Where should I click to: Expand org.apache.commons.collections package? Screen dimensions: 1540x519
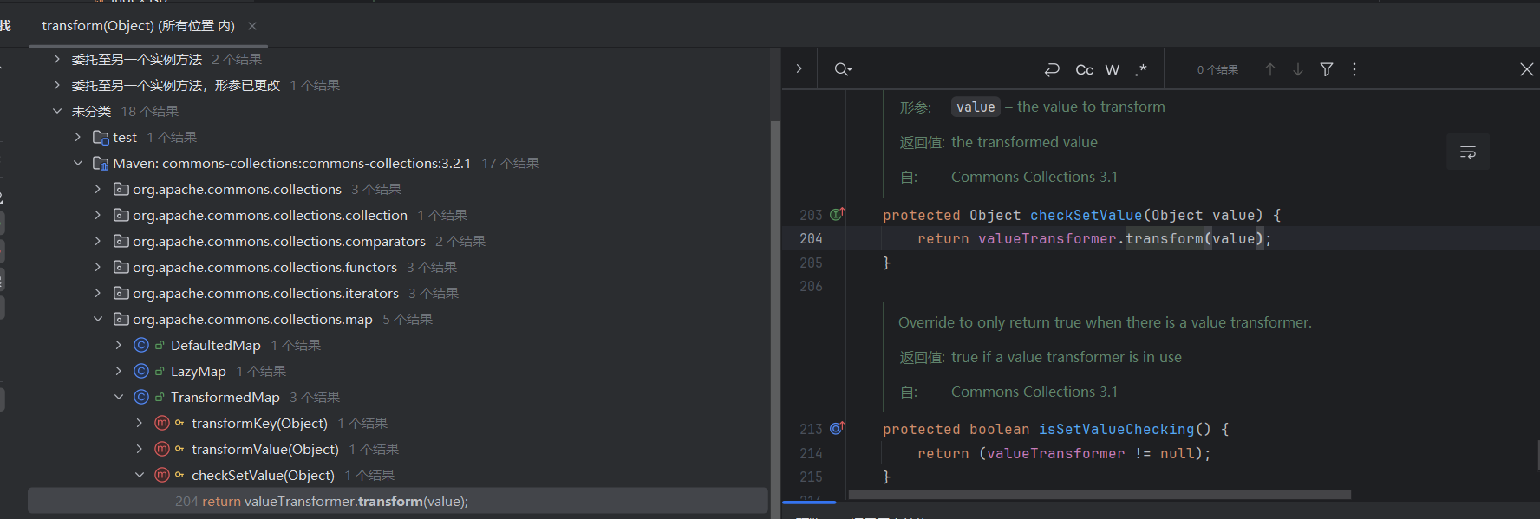[98, 189]
